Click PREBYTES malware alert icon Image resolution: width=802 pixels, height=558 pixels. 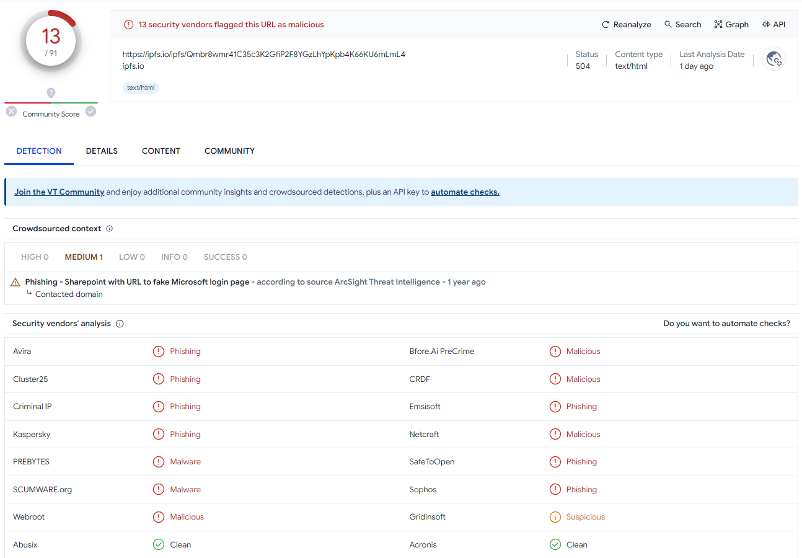pos(159,462)
